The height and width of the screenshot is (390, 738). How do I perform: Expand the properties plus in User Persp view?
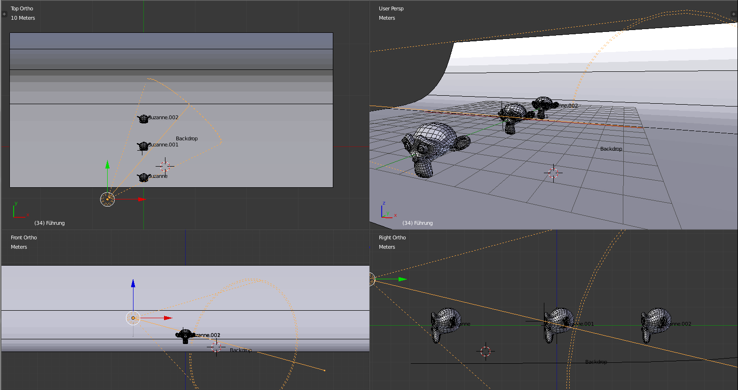734,15
